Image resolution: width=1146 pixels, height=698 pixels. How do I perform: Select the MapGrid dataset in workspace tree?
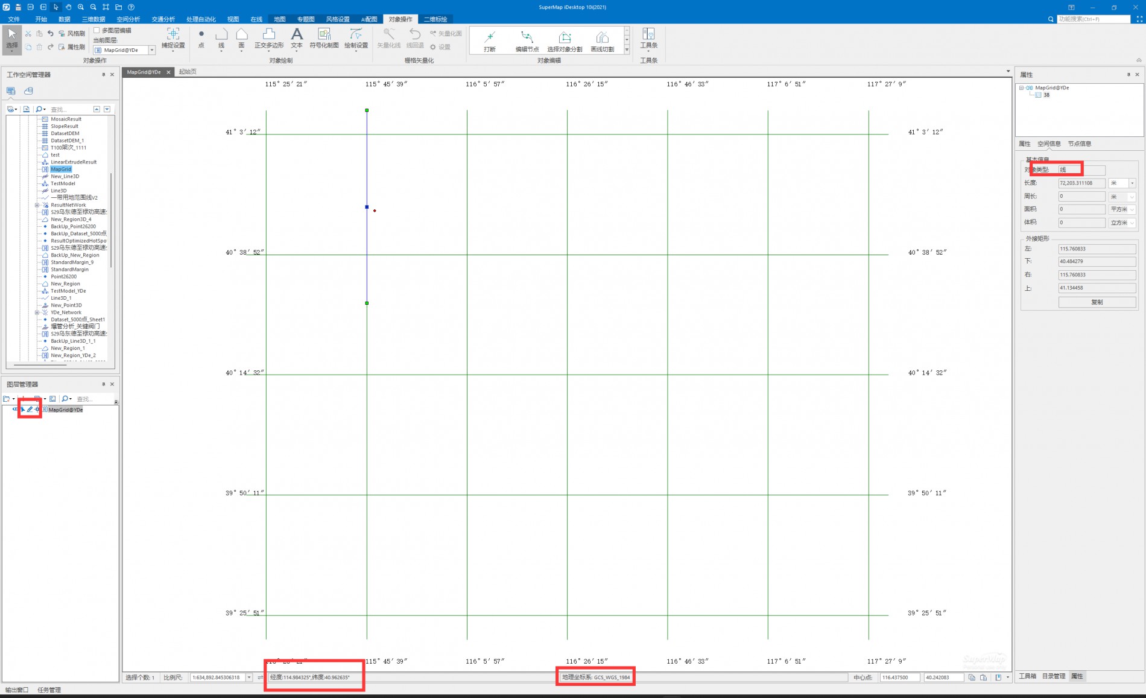pyautogui.click(x=61, y=170)
